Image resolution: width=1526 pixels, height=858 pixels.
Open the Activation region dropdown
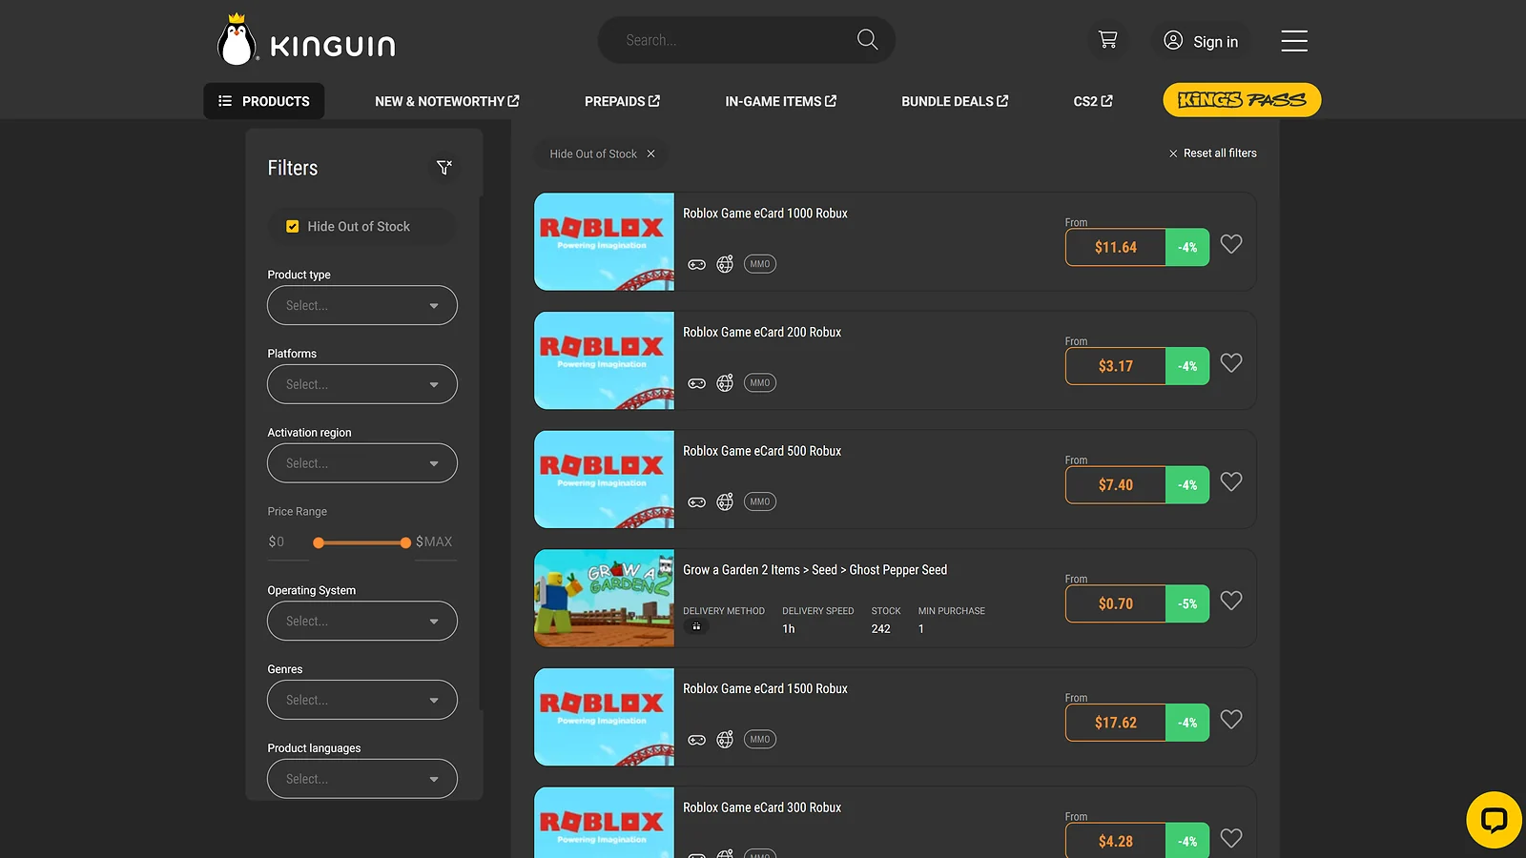click(x=362, y=463)
